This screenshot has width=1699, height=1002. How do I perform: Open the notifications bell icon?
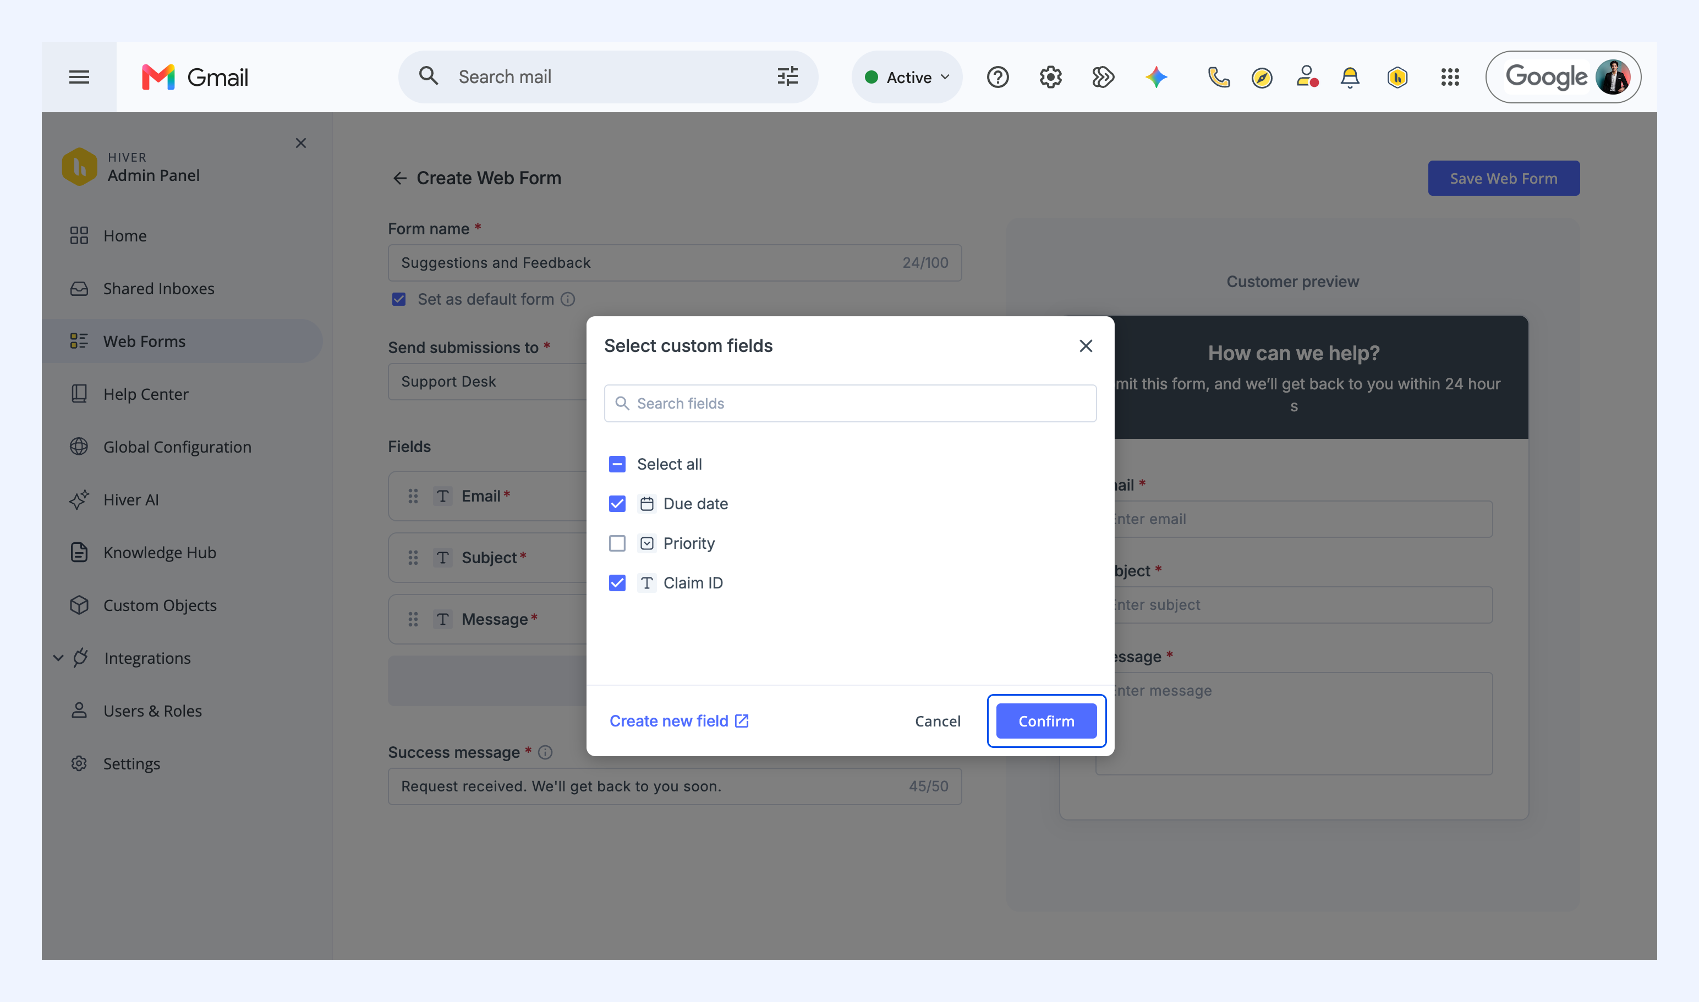click(x=1350, y=77)
